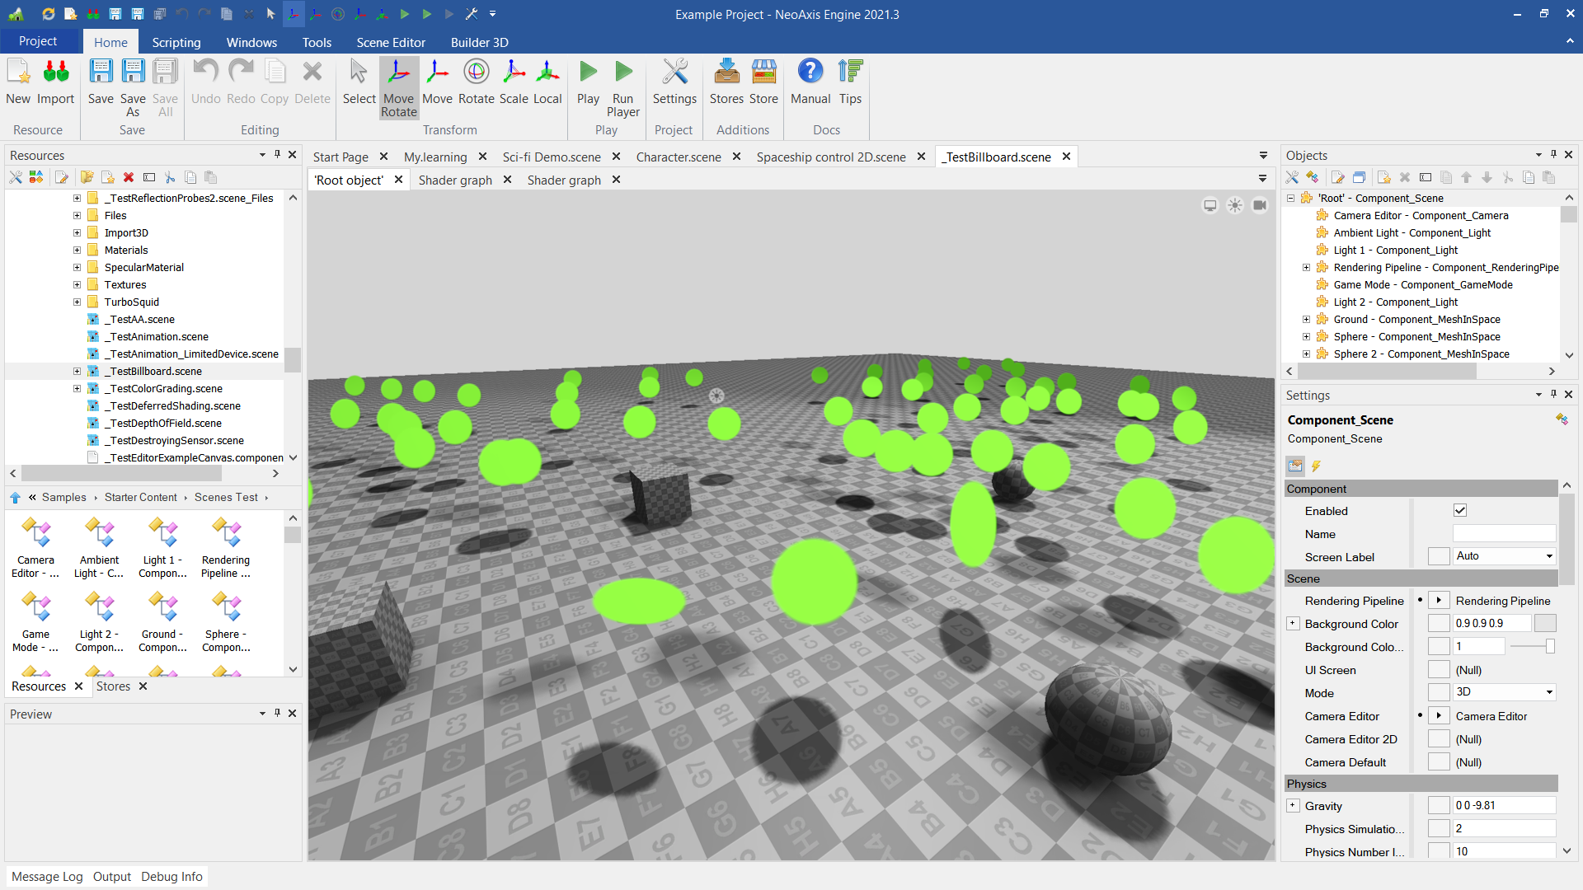
Task: Open the Message Log panel
Action: pyautogui.click(x=47, y=877)
